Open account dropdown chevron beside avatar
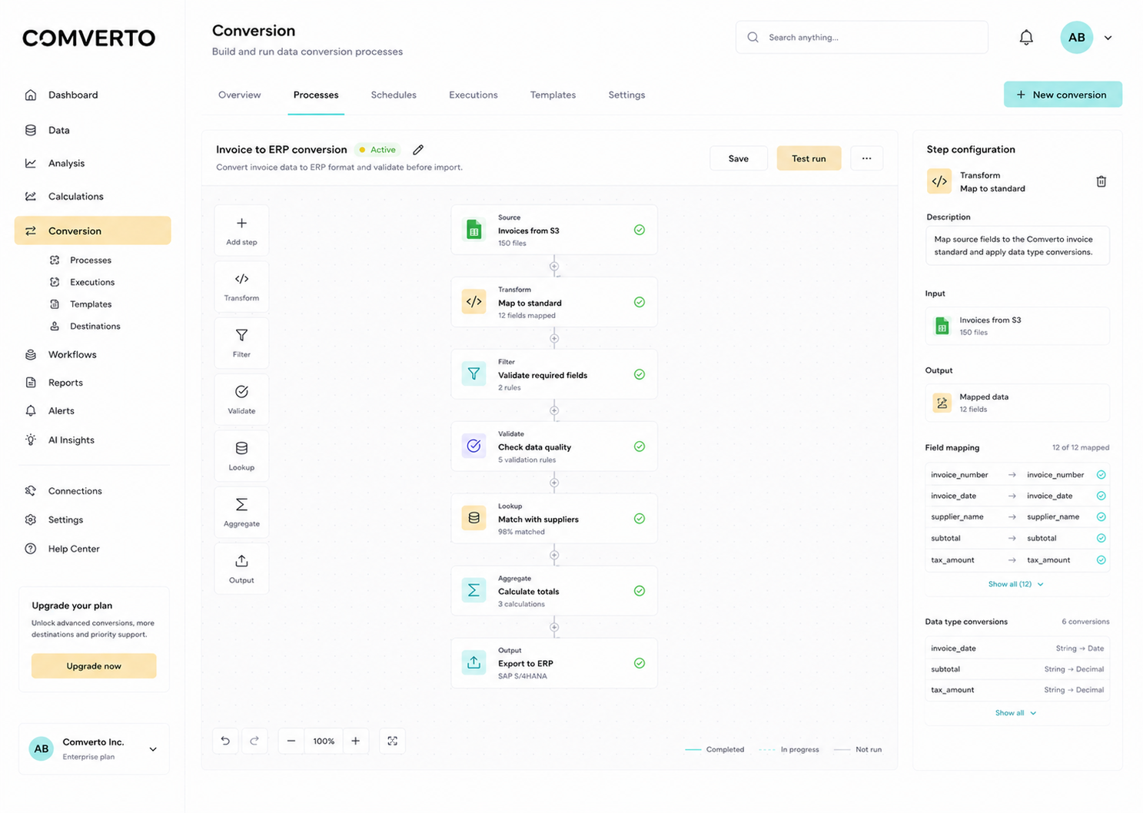Viewport: 1143px width, 813px height. point(1108,38)
